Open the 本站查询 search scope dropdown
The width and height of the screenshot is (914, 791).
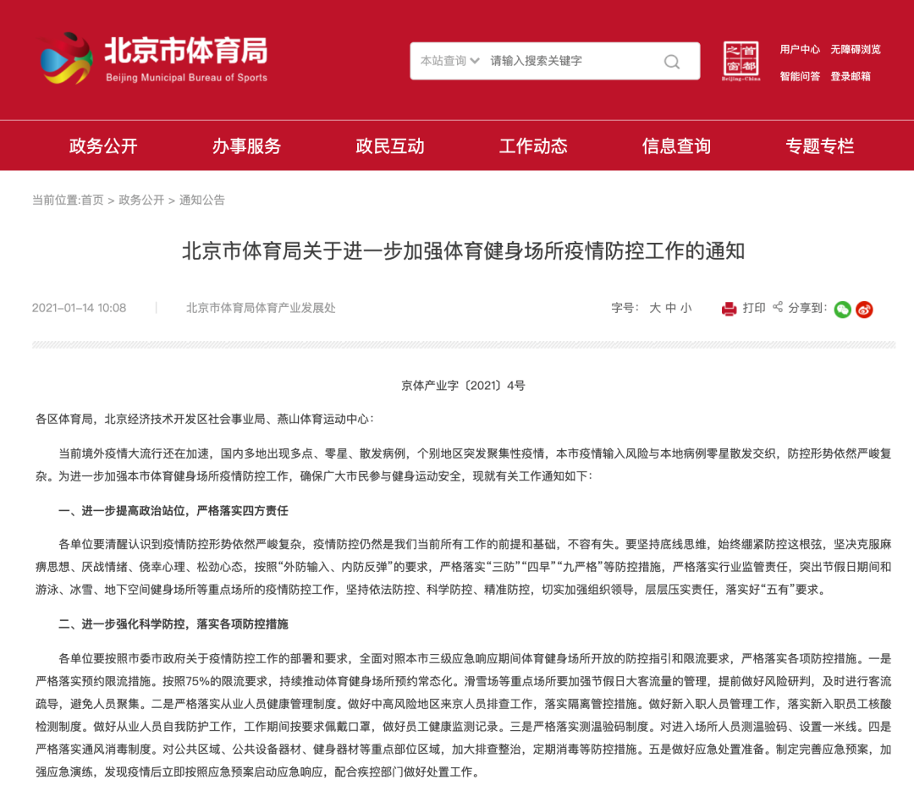click(x=449, y=61)
